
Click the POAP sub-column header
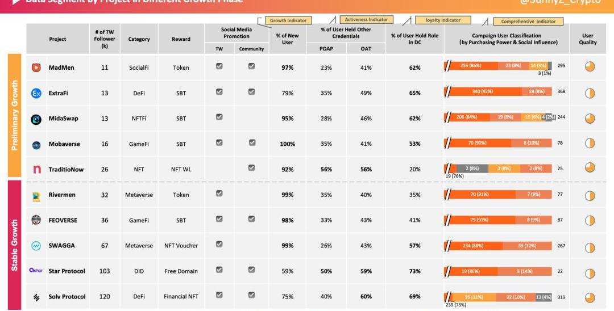click(x=326, y=49)
